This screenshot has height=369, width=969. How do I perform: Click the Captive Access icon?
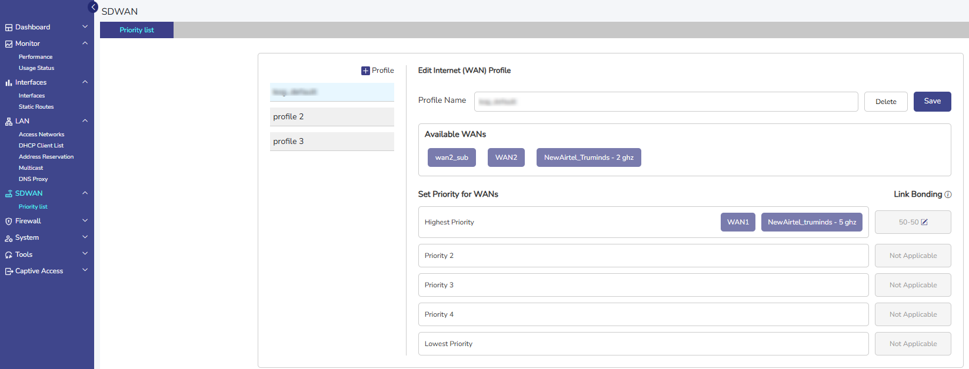(x=8, y=271)
